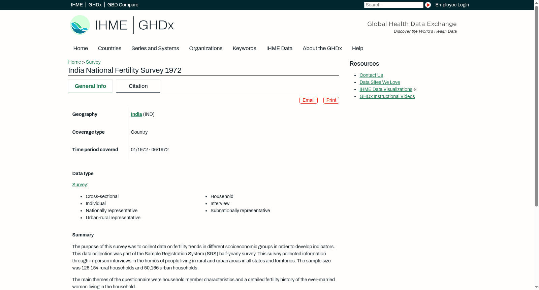The width and height of the screenshot is (539, 290).
Task: Click the Data type heading
Action: [83, 173]
